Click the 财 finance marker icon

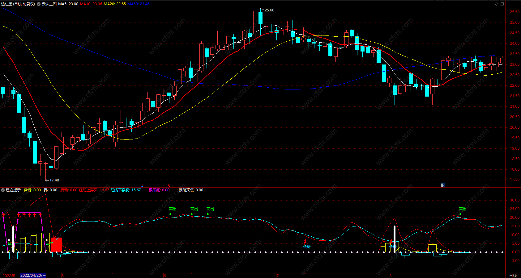[x=443, y=185]
